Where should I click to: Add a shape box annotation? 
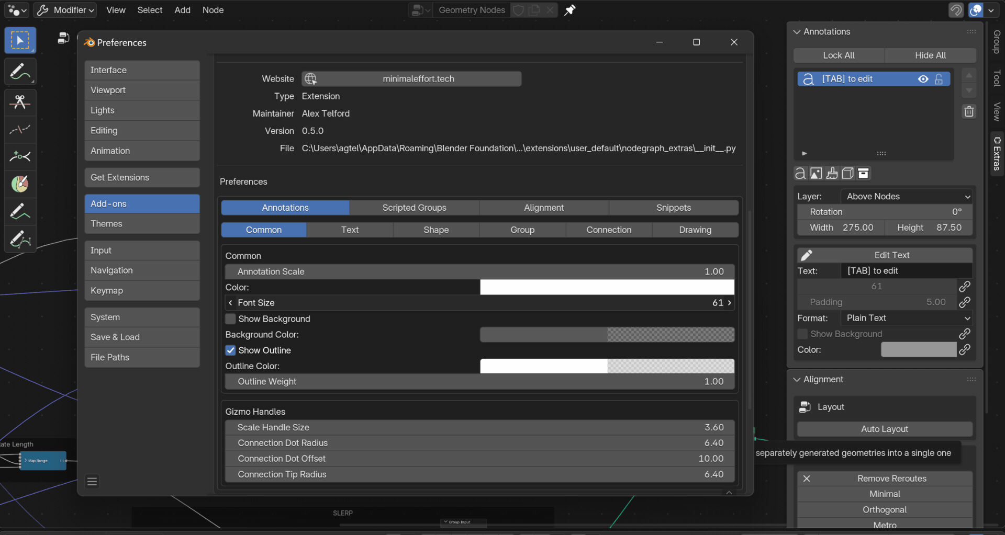(847, 173)
